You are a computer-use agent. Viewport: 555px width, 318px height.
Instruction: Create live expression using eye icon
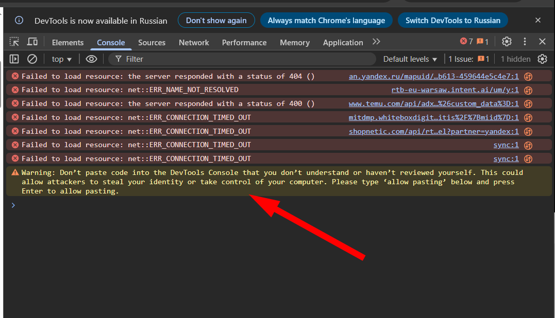pyautogui.click(x=91, y=59)
